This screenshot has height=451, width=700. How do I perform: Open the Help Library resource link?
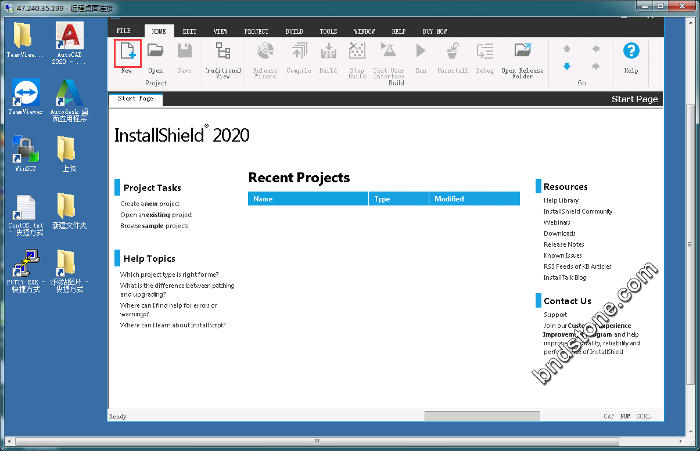[561, 200]
